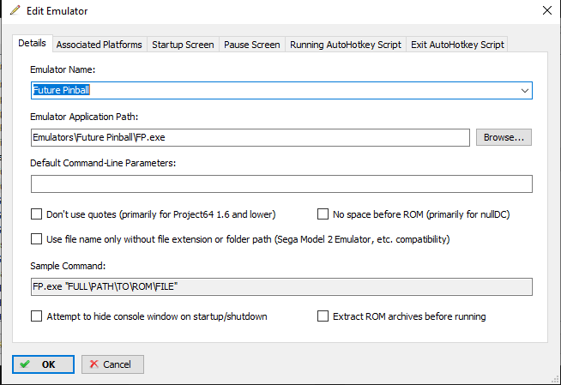Confirm changes with the OK button
Screen dimensions: 561x385
[x=43, y=364]
